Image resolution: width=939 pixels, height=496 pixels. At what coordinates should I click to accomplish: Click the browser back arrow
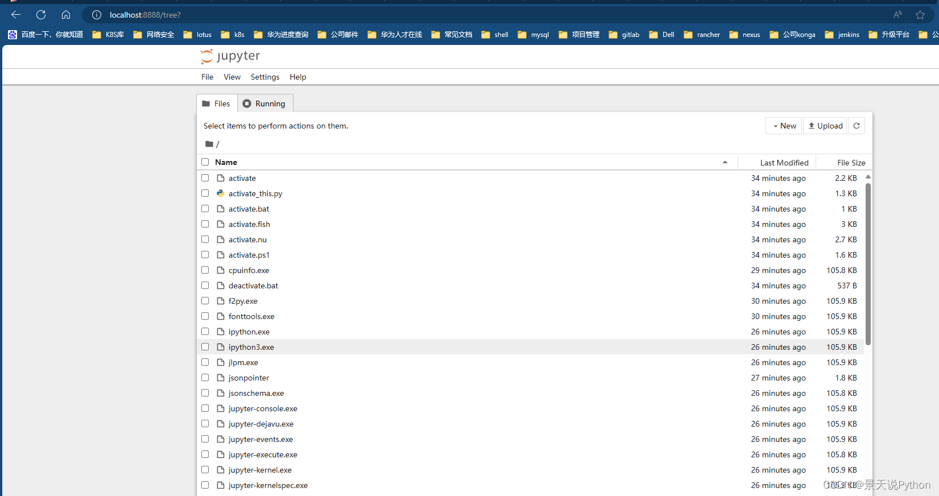pos(16,15)
